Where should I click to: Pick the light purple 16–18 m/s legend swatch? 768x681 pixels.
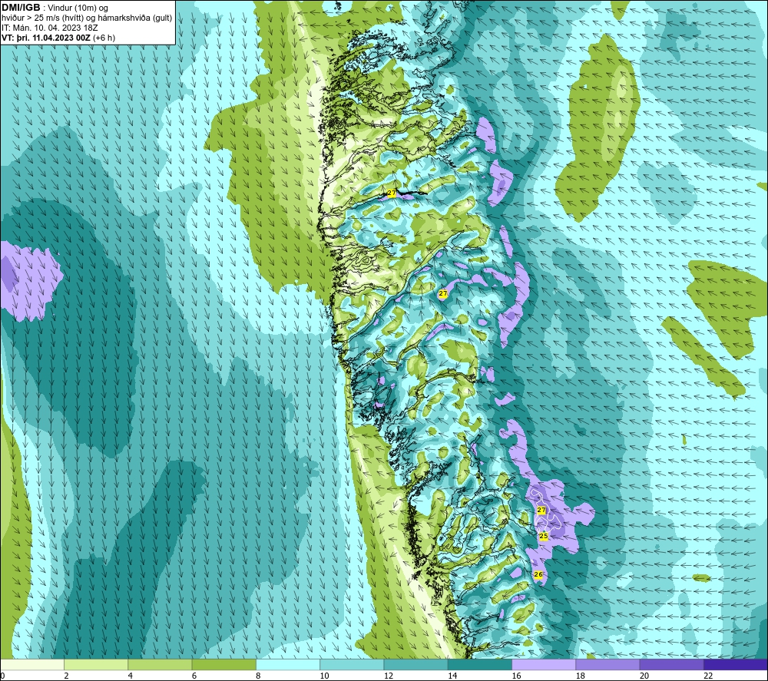tap(544, 664)
